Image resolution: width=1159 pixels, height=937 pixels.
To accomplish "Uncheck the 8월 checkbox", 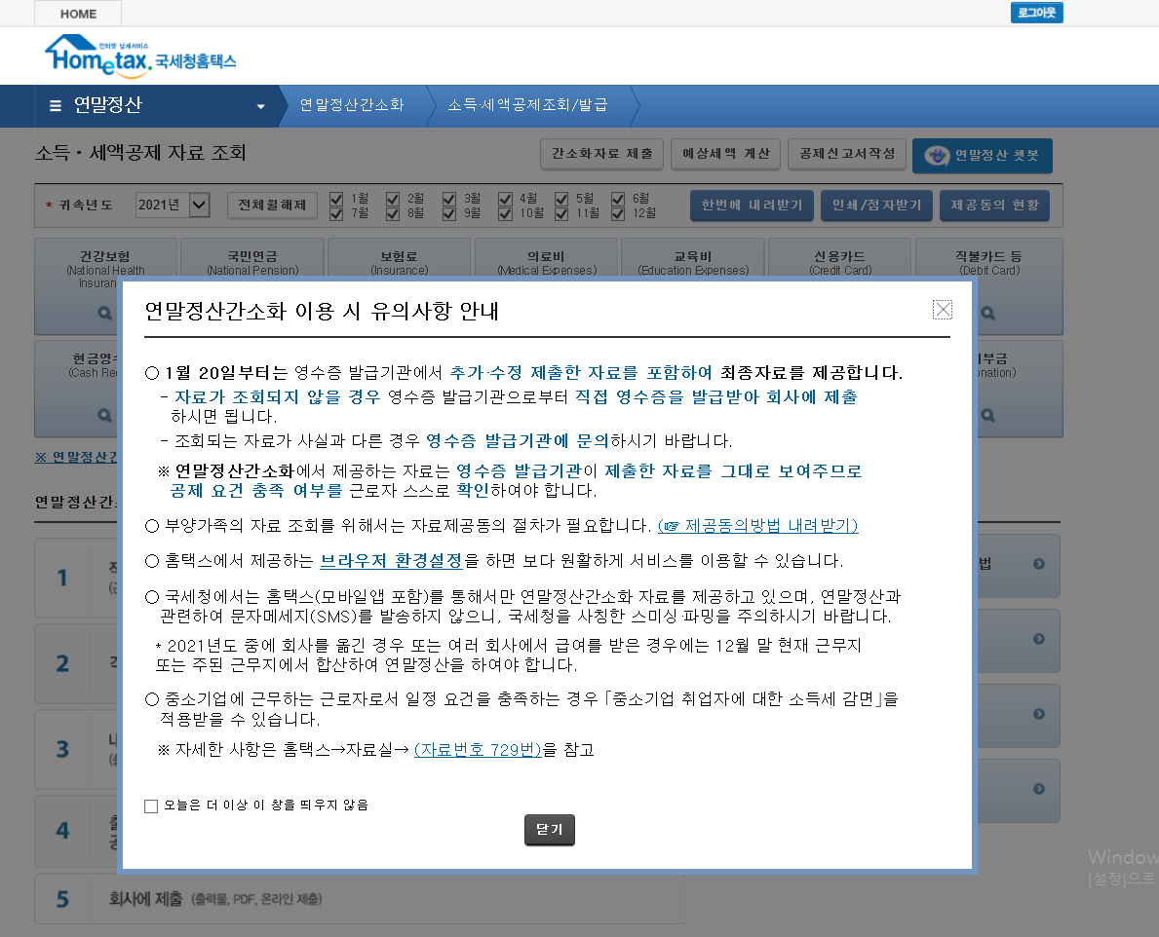I will coord(393,213).
